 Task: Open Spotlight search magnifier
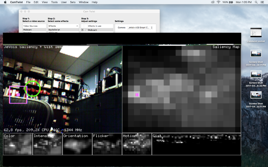256,2
